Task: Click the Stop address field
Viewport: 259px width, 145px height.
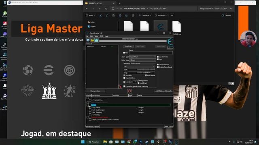Action: tap(141, 72)
